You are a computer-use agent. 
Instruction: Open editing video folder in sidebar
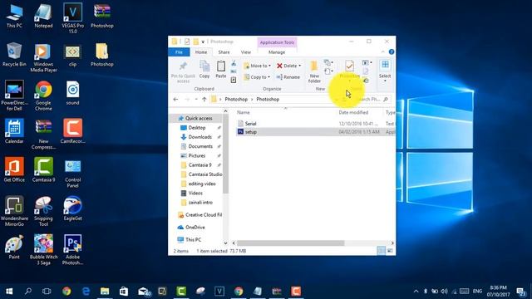pyautogui.click(x=202, y=184)
